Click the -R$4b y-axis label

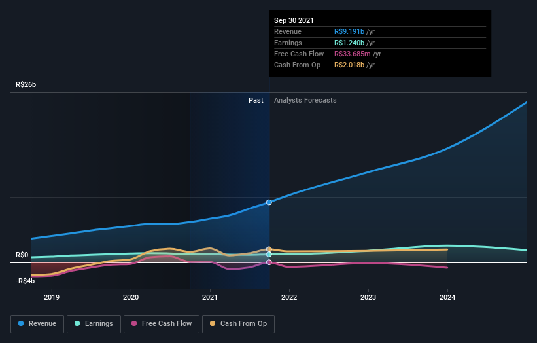(x=25, y=281)
